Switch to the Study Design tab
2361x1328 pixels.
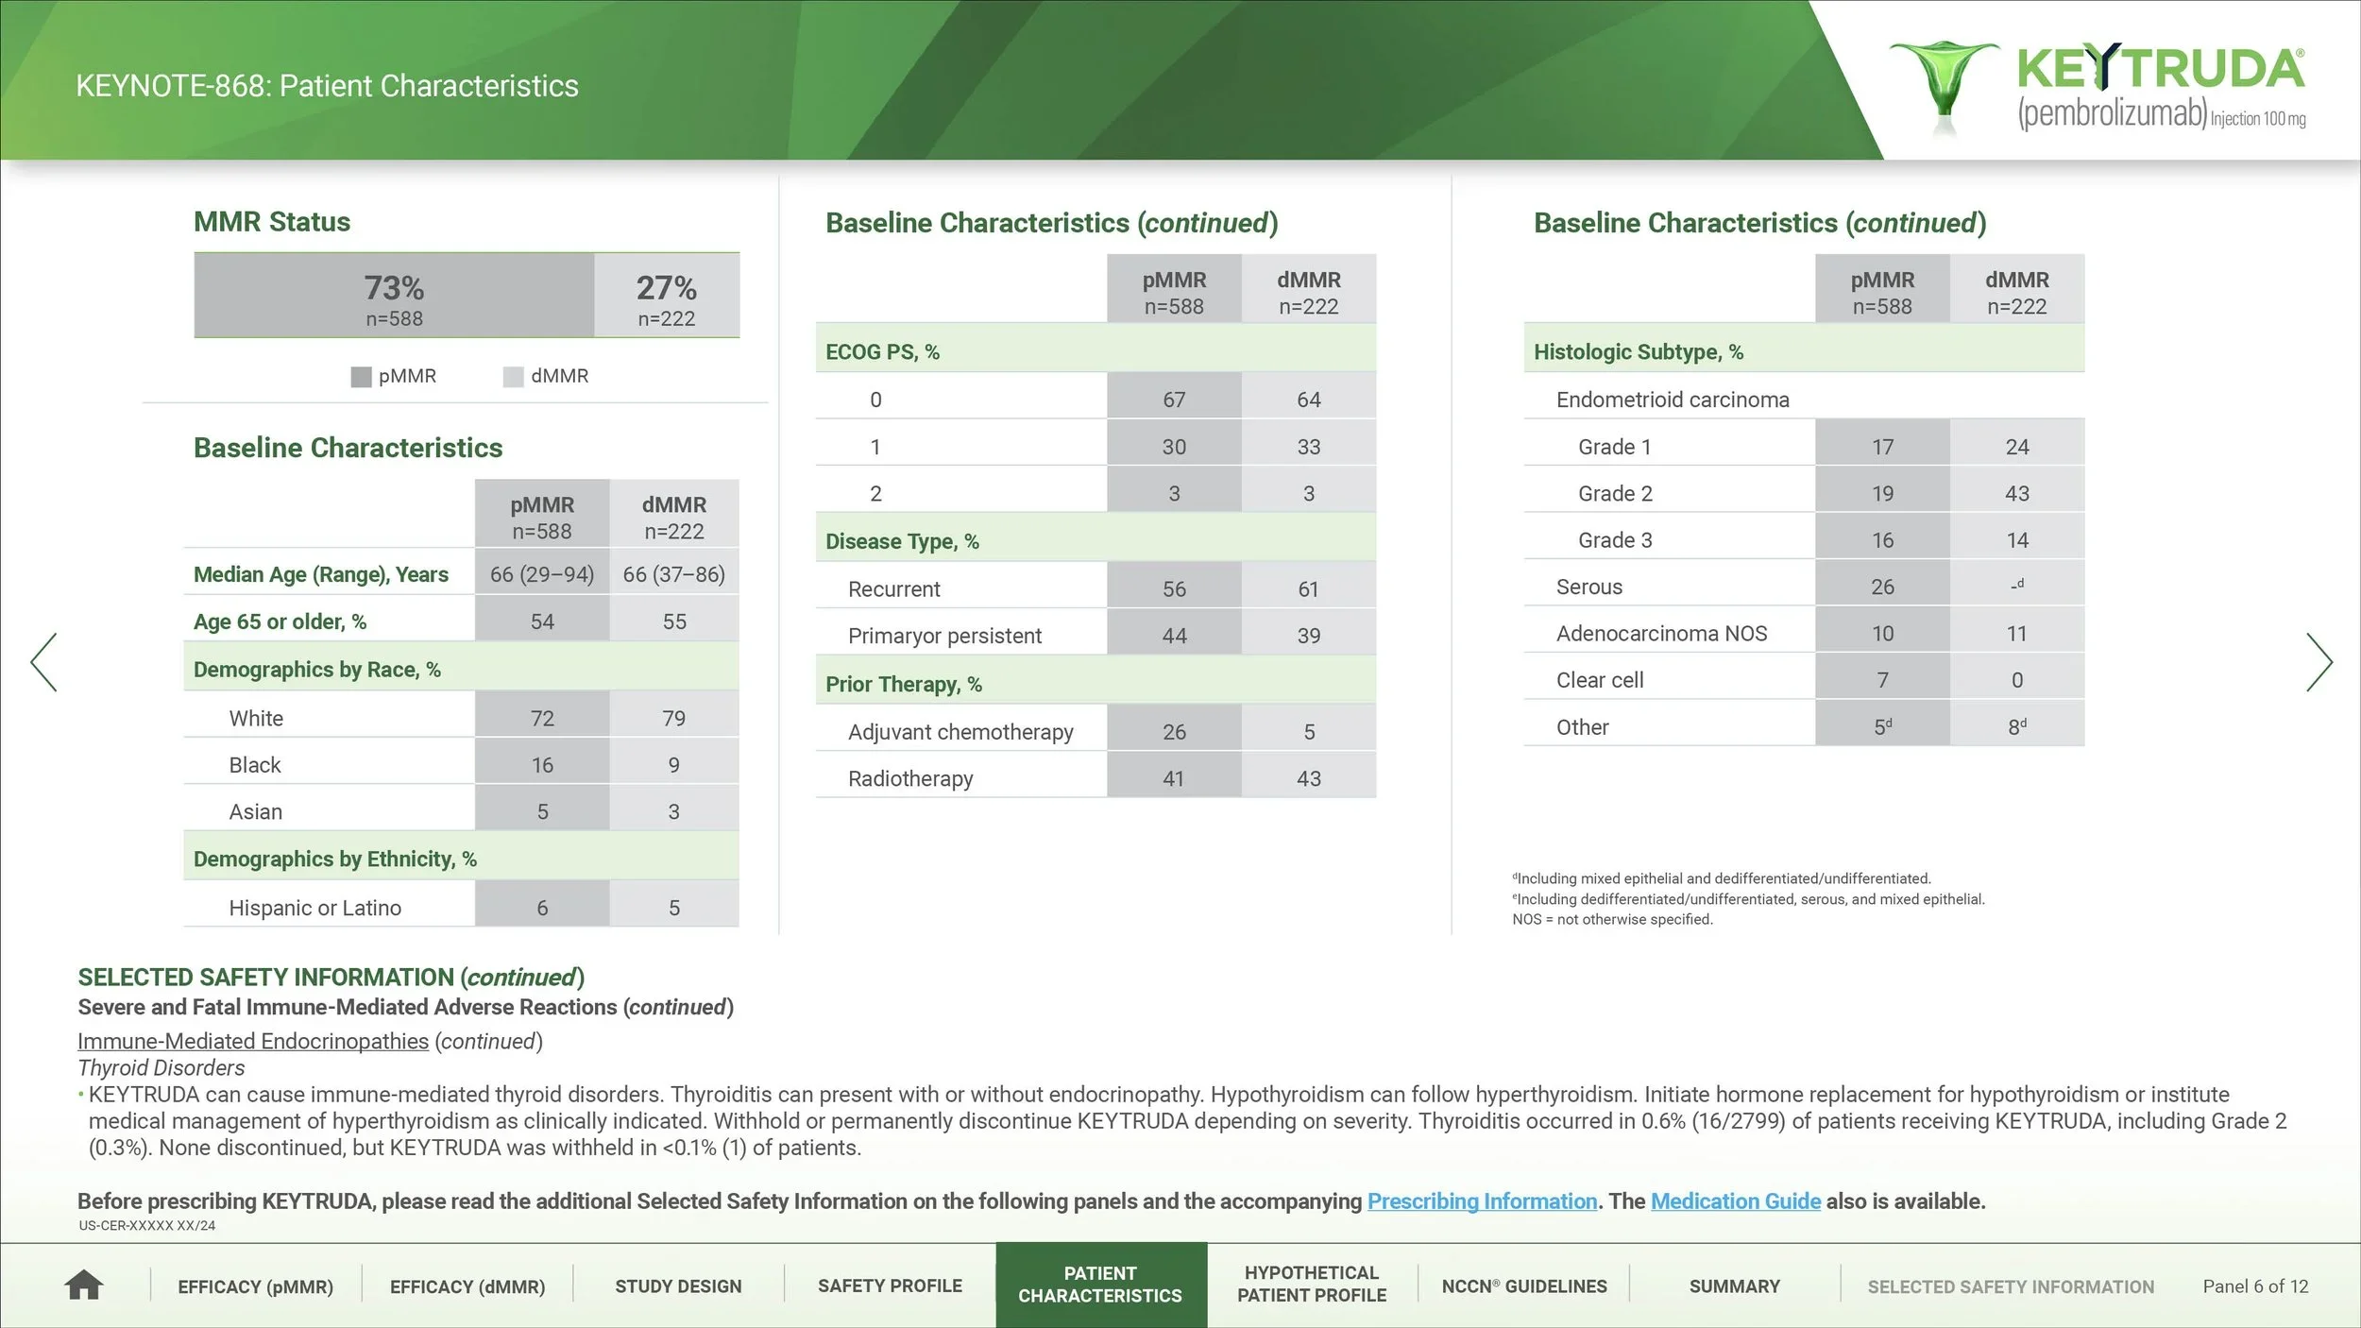point(678,1286)
